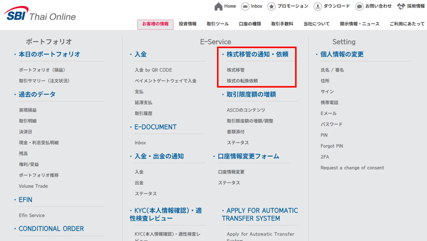The height and width of the screenshot is (241, 427).
Task: Open 支払 link
Action: point(139,92)
